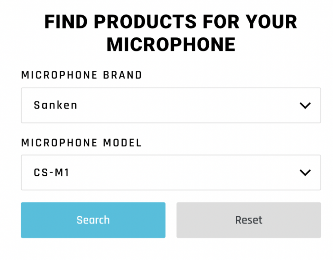Viewport: 333px width, 260px height.
Task: Open the Microphone Brand dropdown
Action: coord(171,105)
